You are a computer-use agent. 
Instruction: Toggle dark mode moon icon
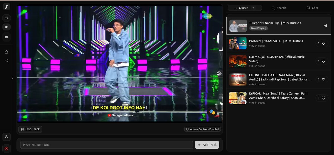[6, 137]
